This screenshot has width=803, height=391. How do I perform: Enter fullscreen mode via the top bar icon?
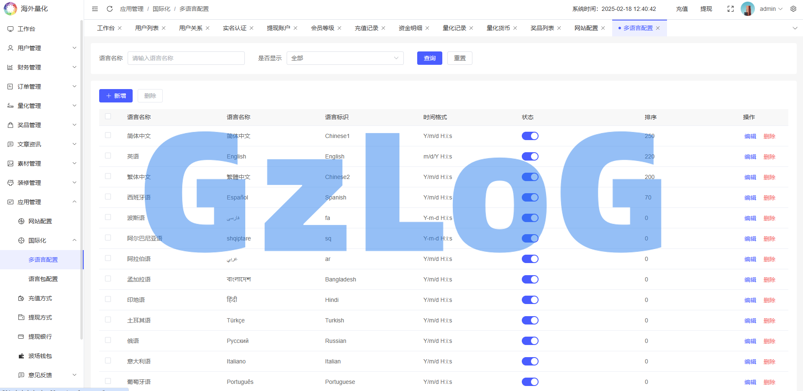[730, 9]
